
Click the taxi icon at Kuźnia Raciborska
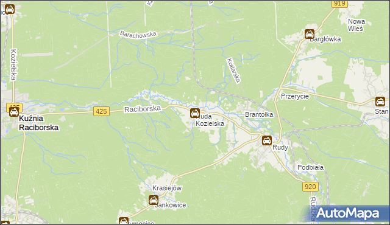pyautogui.click(x=14, y=112)
